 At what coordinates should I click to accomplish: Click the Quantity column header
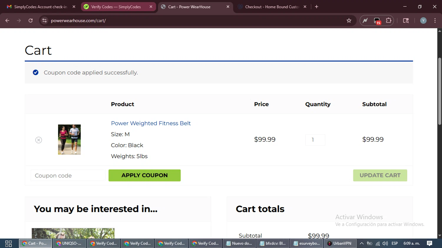(x=318, y=104)
